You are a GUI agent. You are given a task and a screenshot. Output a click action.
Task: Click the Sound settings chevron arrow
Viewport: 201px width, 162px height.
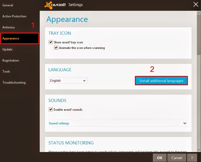(185, 123)
